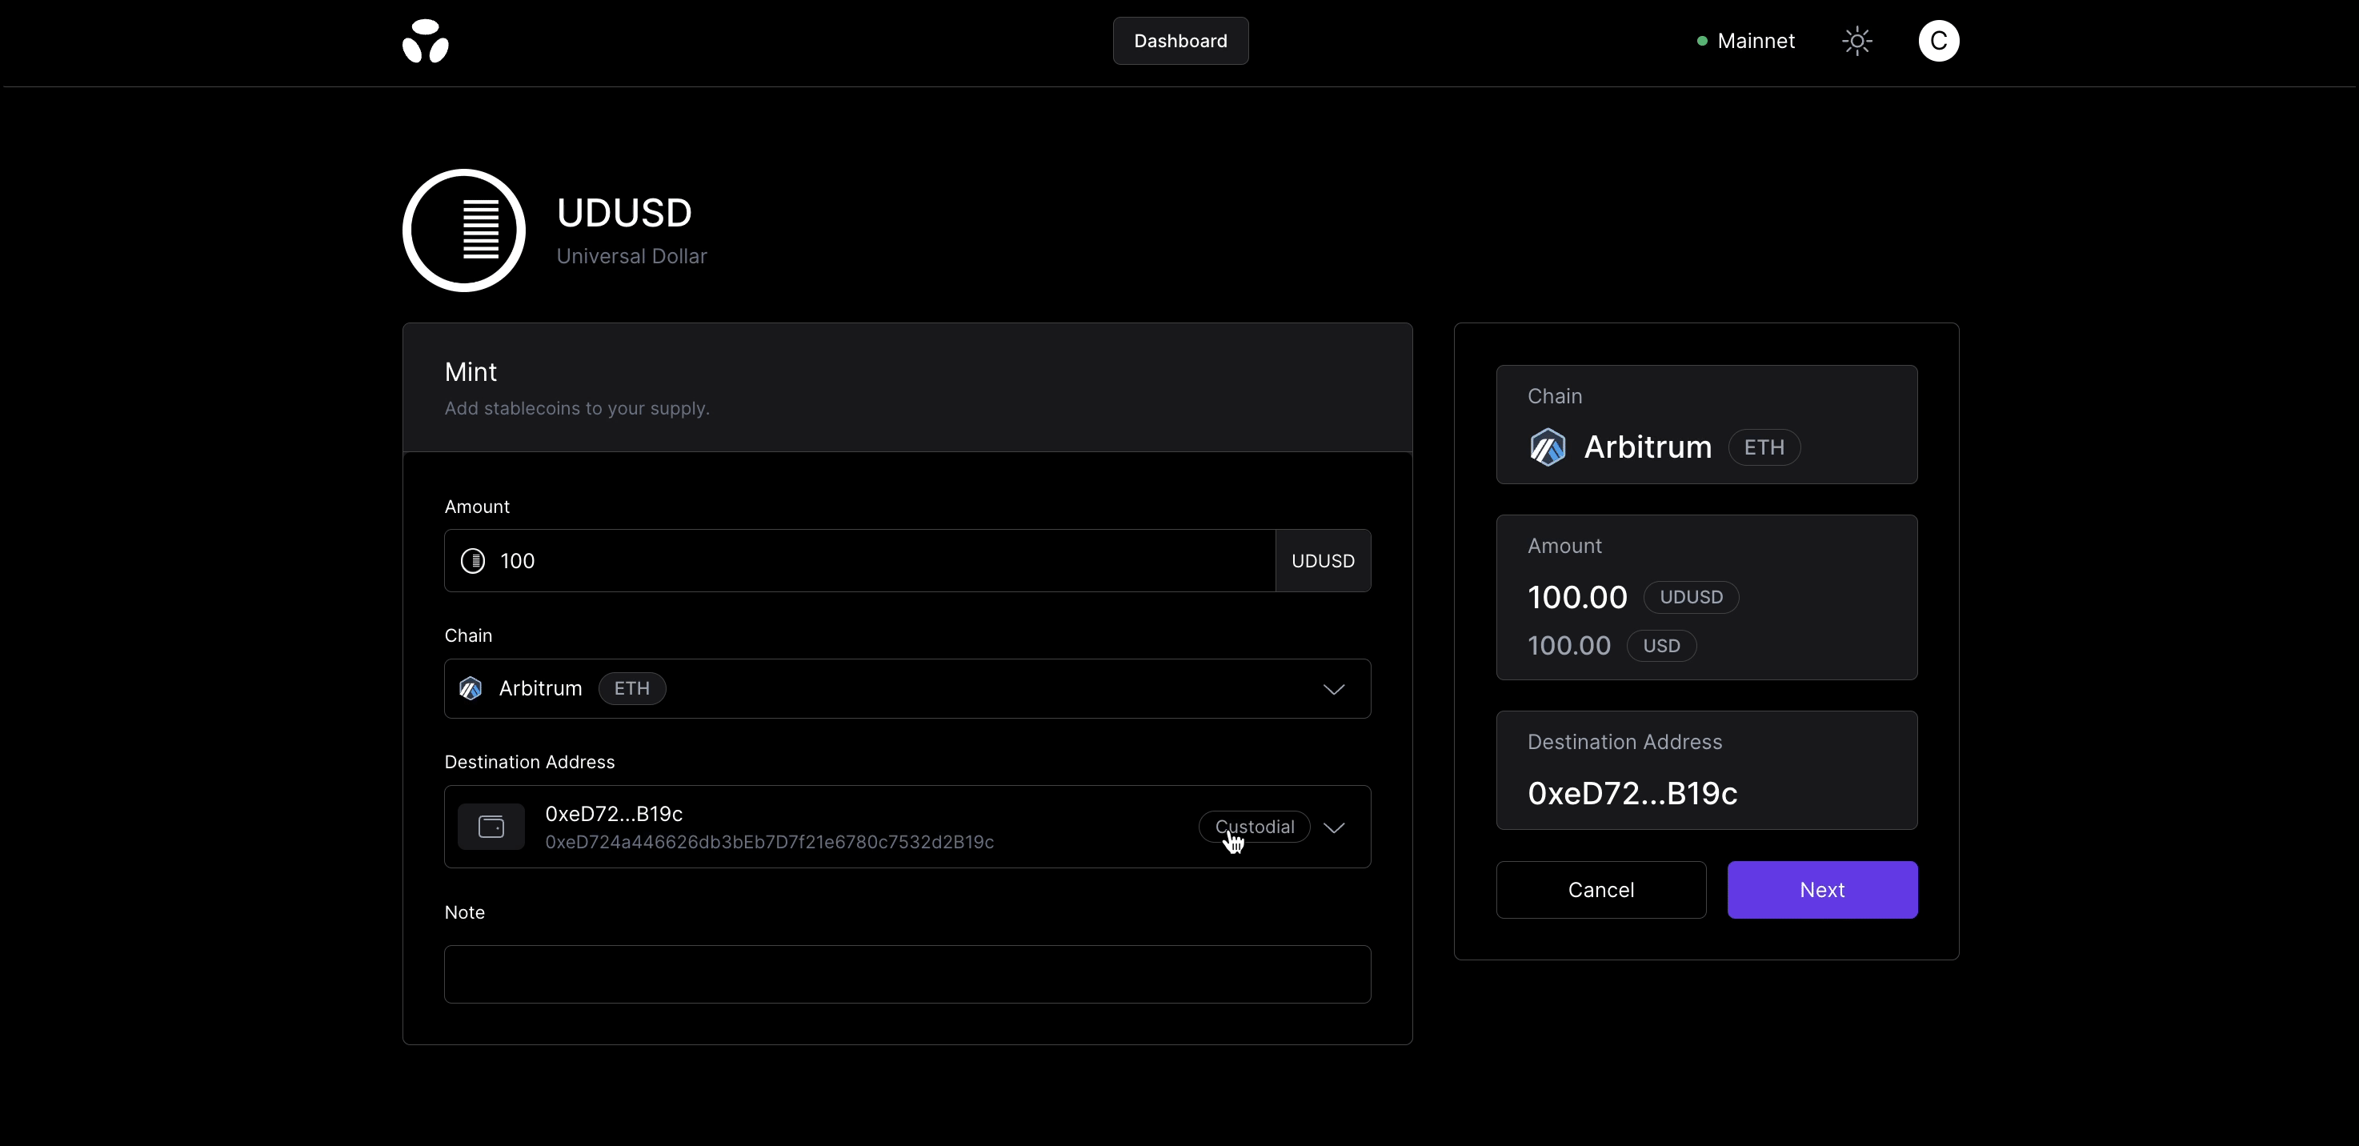
Task: Click the coin icon in Amount field
Action: pyautogui.click(x=473, y=561)
